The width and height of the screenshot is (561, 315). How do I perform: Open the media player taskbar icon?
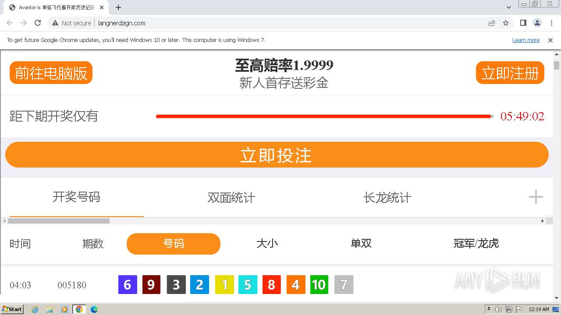pyautogui.click(x=64, y=309)
